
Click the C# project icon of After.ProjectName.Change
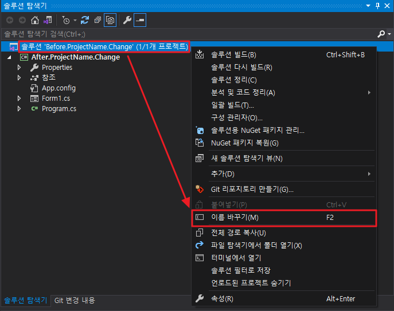click(24, 57)
